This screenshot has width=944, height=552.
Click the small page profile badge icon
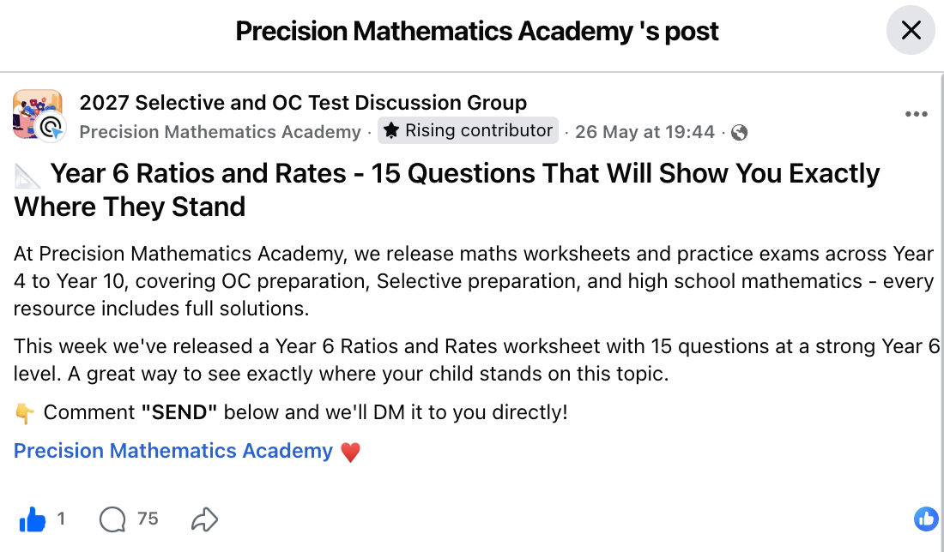click(x=51, y=128)
